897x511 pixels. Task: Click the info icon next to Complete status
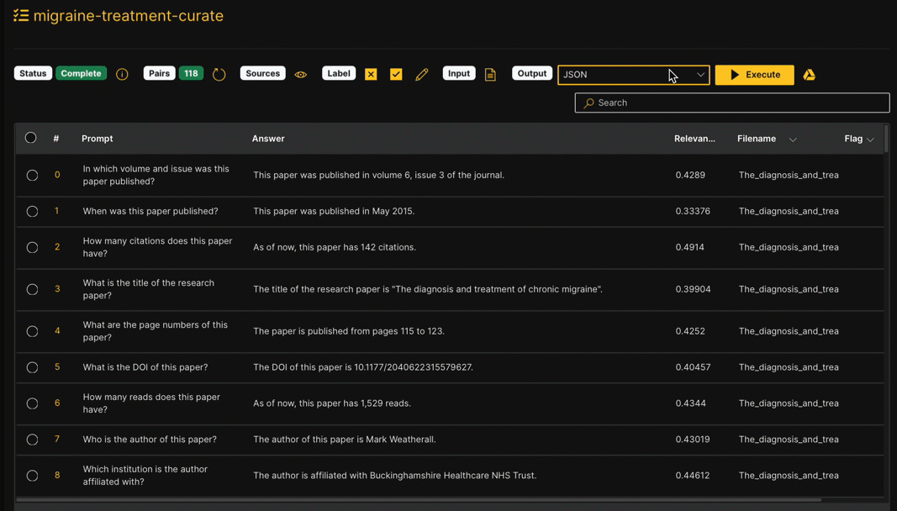click(122, 74)
